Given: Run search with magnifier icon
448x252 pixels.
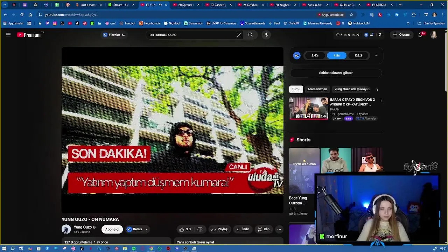Looking at the screenshot, I should point(250,35).
